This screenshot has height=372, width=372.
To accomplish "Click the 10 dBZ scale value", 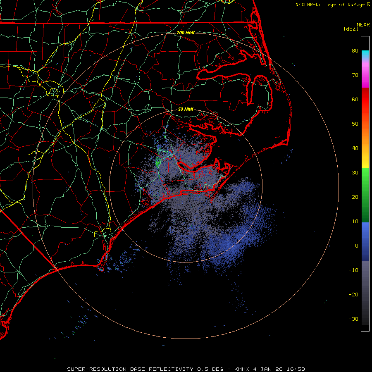I will coord(355,222).
